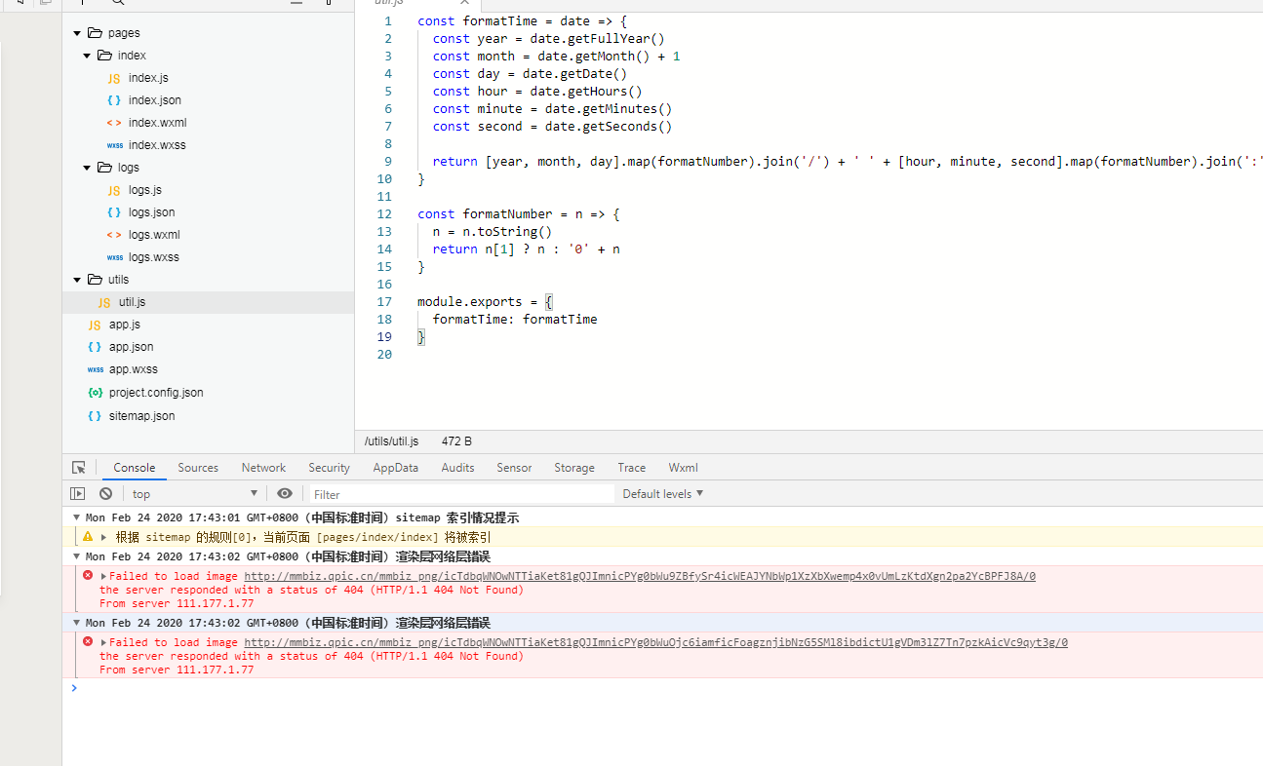Open the failed image URL ending in 3g/0

tap(656, 642)
